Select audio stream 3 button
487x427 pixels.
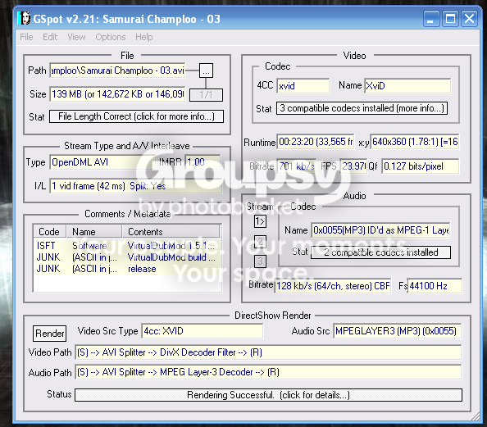pyautogui.click(x=260, y=261)
